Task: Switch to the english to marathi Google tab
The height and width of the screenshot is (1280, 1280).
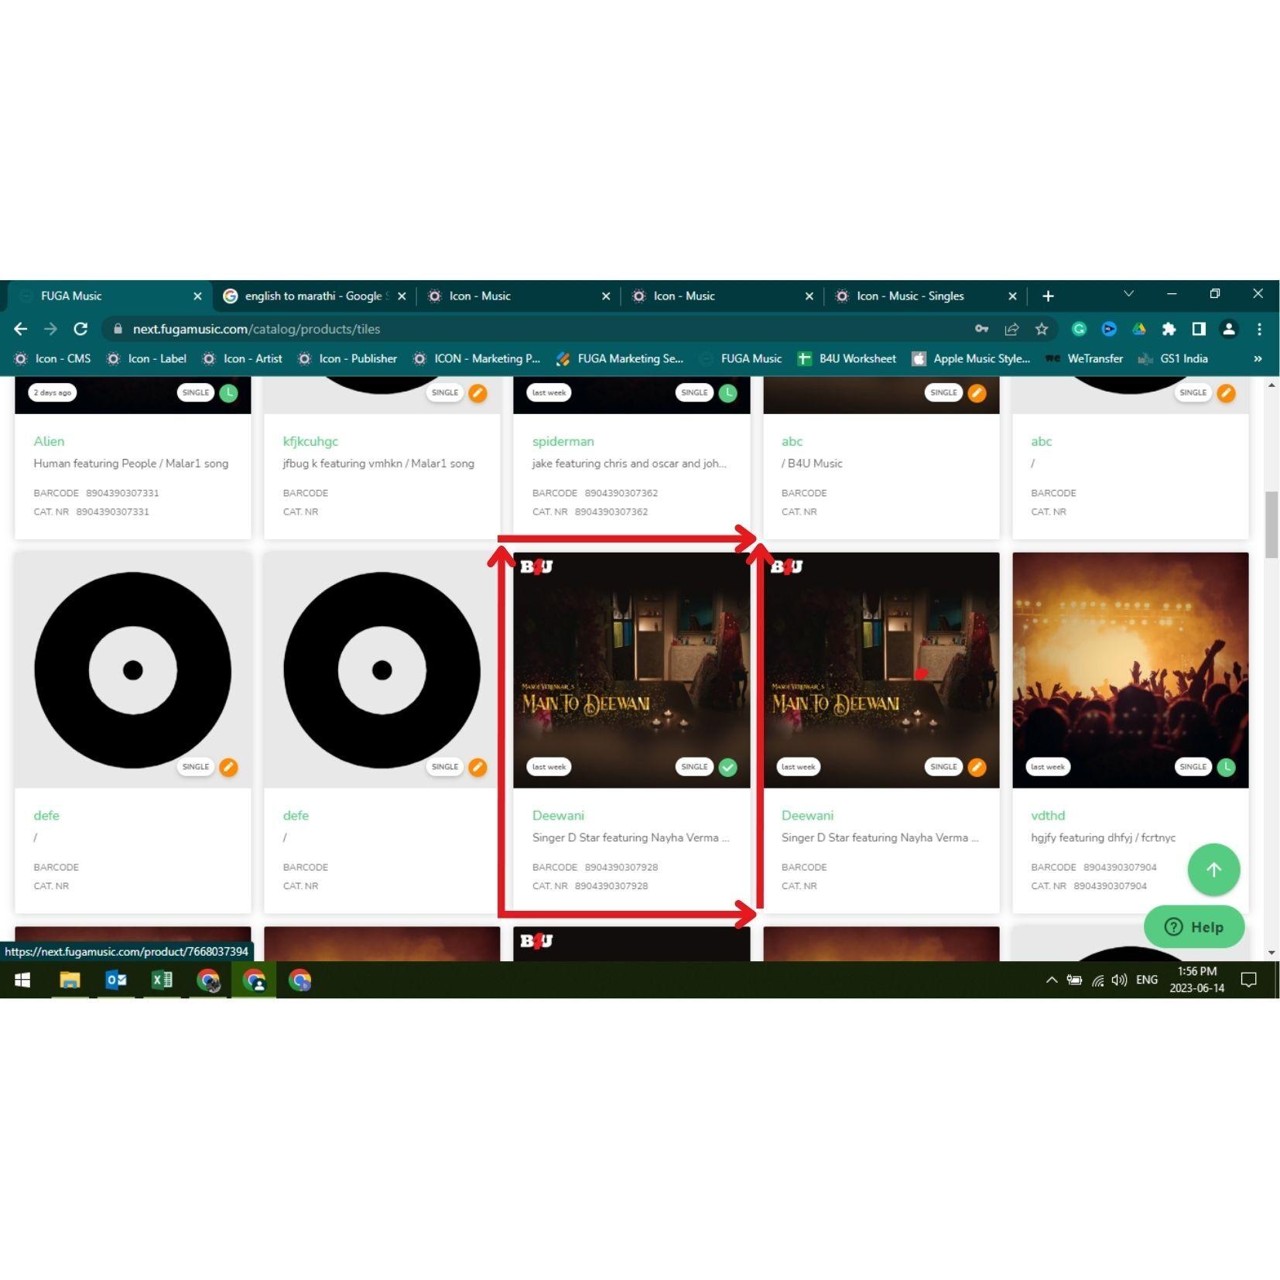Action: (x=313, y=296)
